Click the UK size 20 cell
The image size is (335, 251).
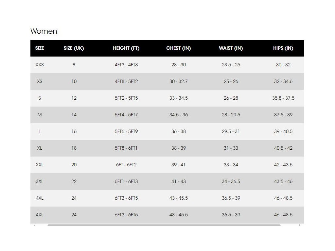74,165
